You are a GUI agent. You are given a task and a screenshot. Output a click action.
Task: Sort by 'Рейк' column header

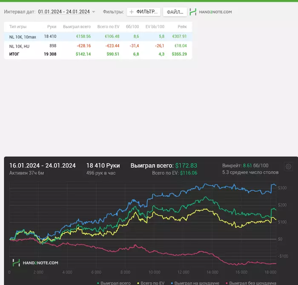point(182,26)
